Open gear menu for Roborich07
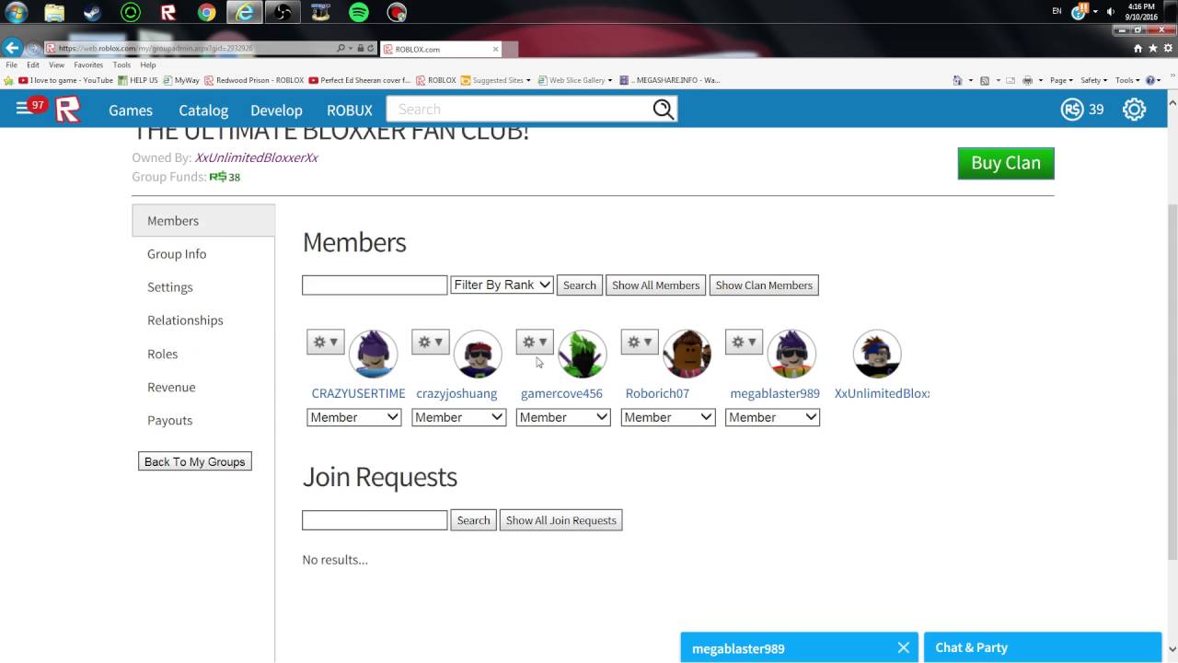The image size is (1178, 663). (640, 342)
